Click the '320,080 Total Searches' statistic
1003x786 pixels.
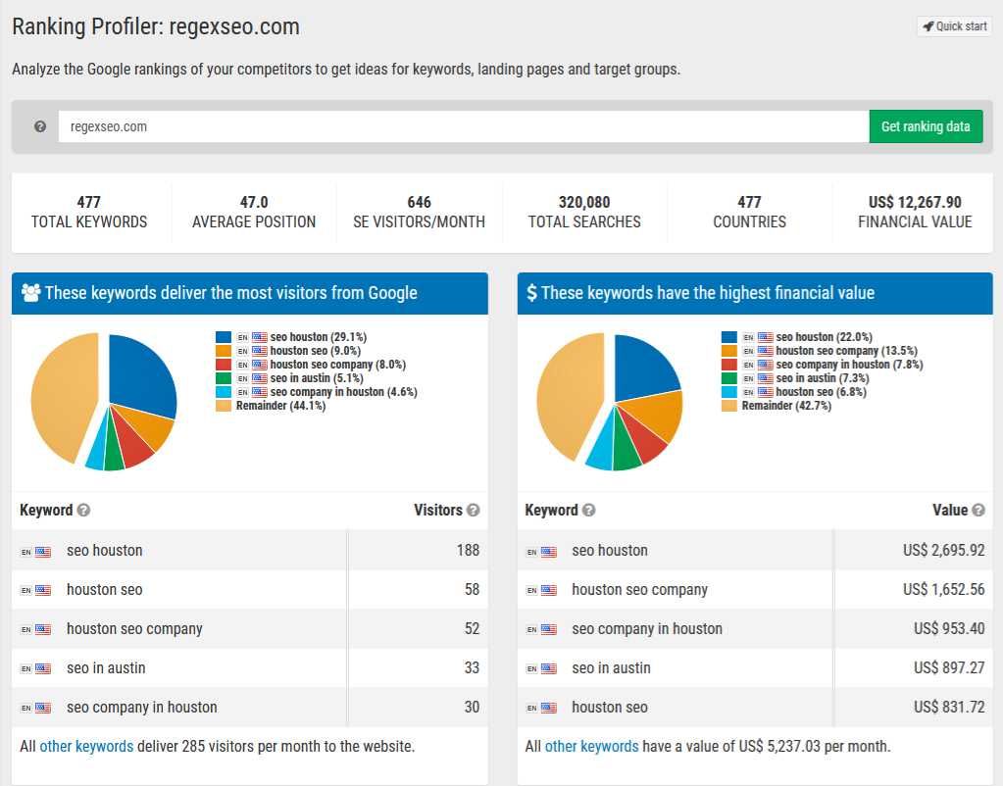(x=584, y=213)
